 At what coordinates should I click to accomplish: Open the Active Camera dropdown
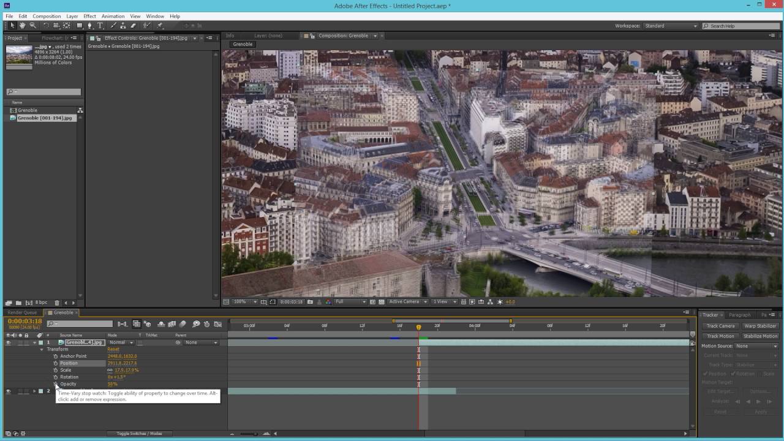click(409, 301)
